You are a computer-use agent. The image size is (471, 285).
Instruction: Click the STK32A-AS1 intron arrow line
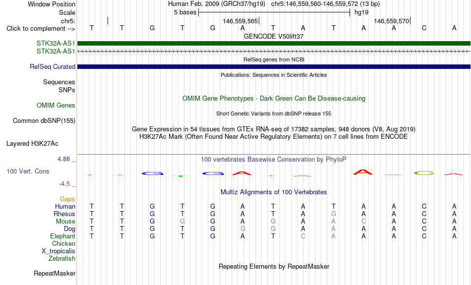274,52
